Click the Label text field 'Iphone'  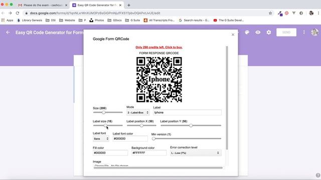pos(187,112)
